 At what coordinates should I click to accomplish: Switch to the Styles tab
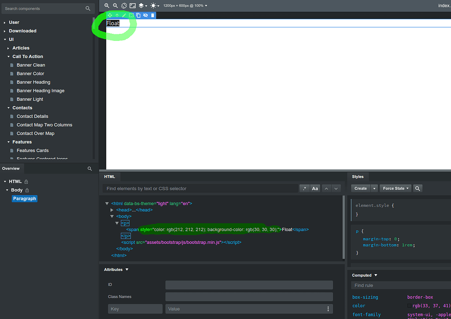click(358, 176)
